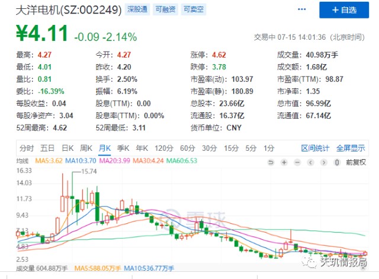379x279 pixels.
Task: Click the volume MA5:588.05万手 label
Action: tap(97, 268)
